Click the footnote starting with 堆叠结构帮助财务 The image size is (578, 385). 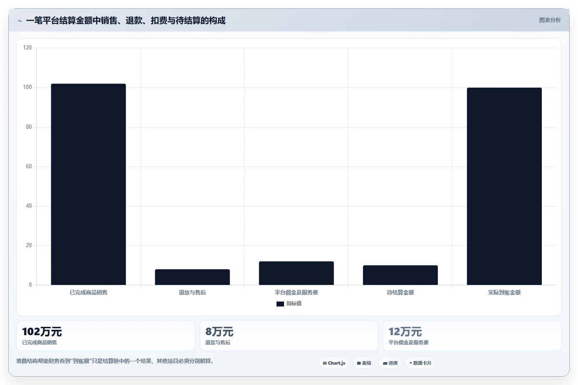pos(116,361)
